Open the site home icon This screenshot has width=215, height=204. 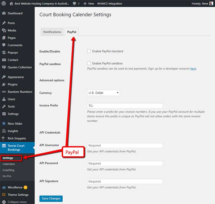click(11, 3)
